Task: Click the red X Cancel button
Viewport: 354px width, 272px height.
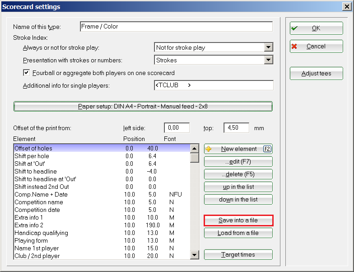Action: [x=316, y=47]
